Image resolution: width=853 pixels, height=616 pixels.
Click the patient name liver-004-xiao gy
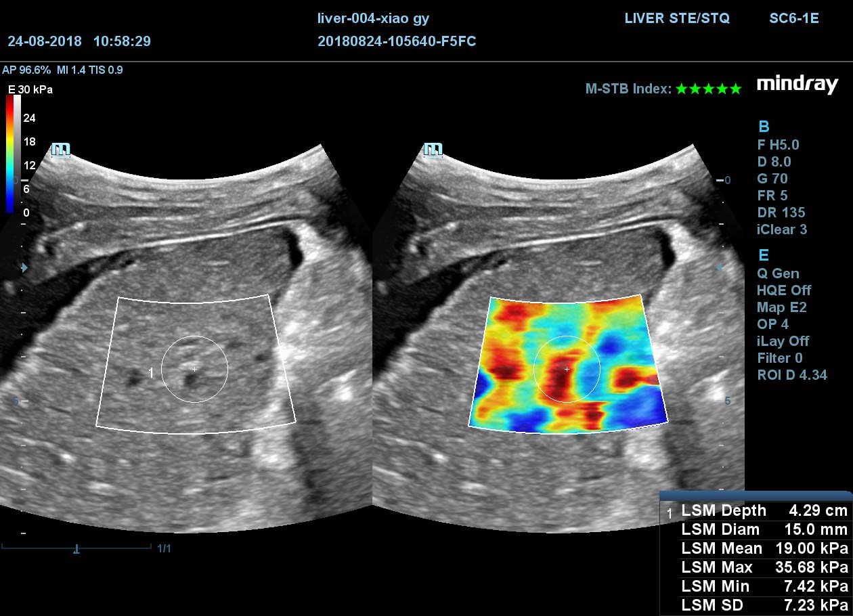tap(373, 18)
